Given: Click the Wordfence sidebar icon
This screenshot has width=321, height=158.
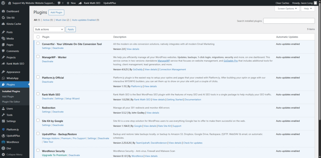Looking at the screenshot, I should 3,142.
